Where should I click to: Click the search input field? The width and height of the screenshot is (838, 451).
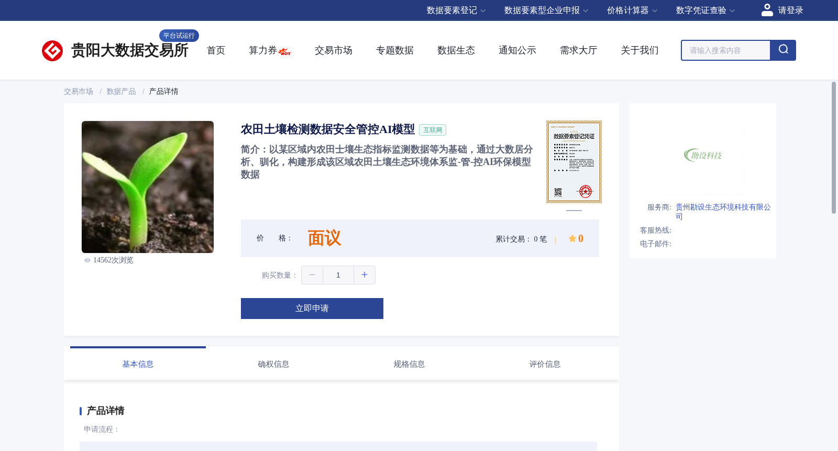coord(726,50)
